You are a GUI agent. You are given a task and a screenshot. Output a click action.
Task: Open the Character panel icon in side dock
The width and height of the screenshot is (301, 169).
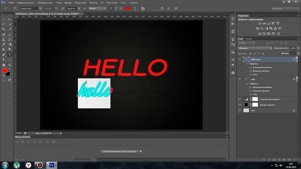(233, 60)
